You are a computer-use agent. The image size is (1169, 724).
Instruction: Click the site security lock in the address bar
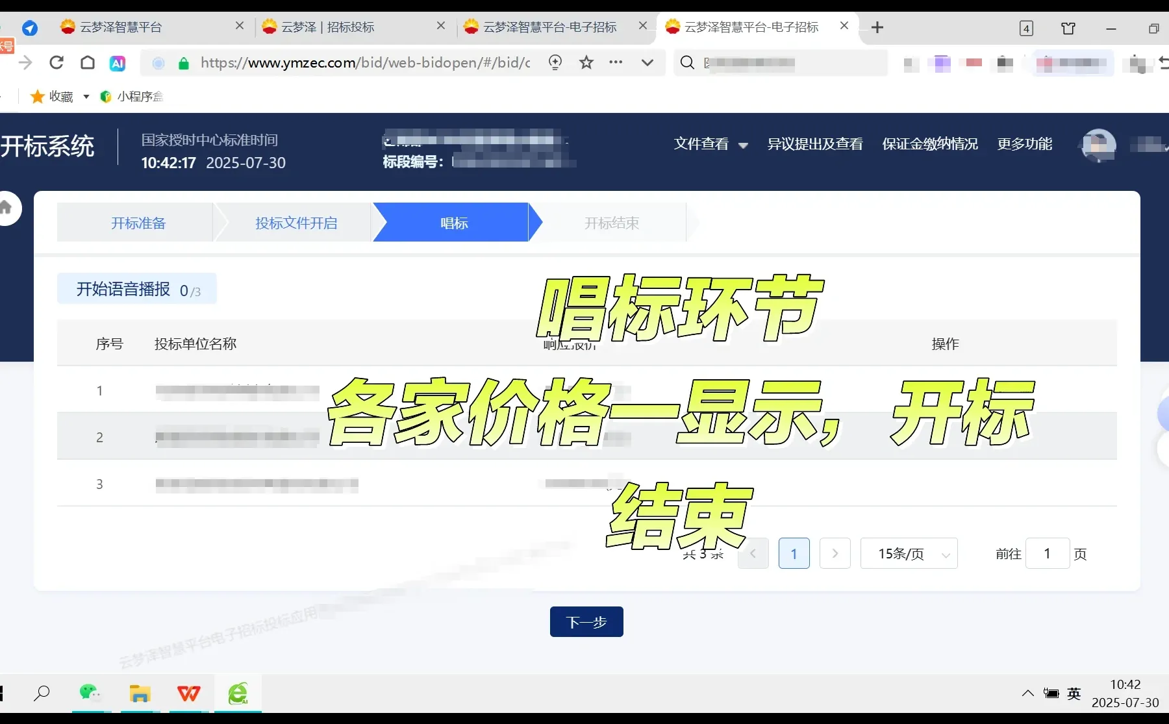184,63
